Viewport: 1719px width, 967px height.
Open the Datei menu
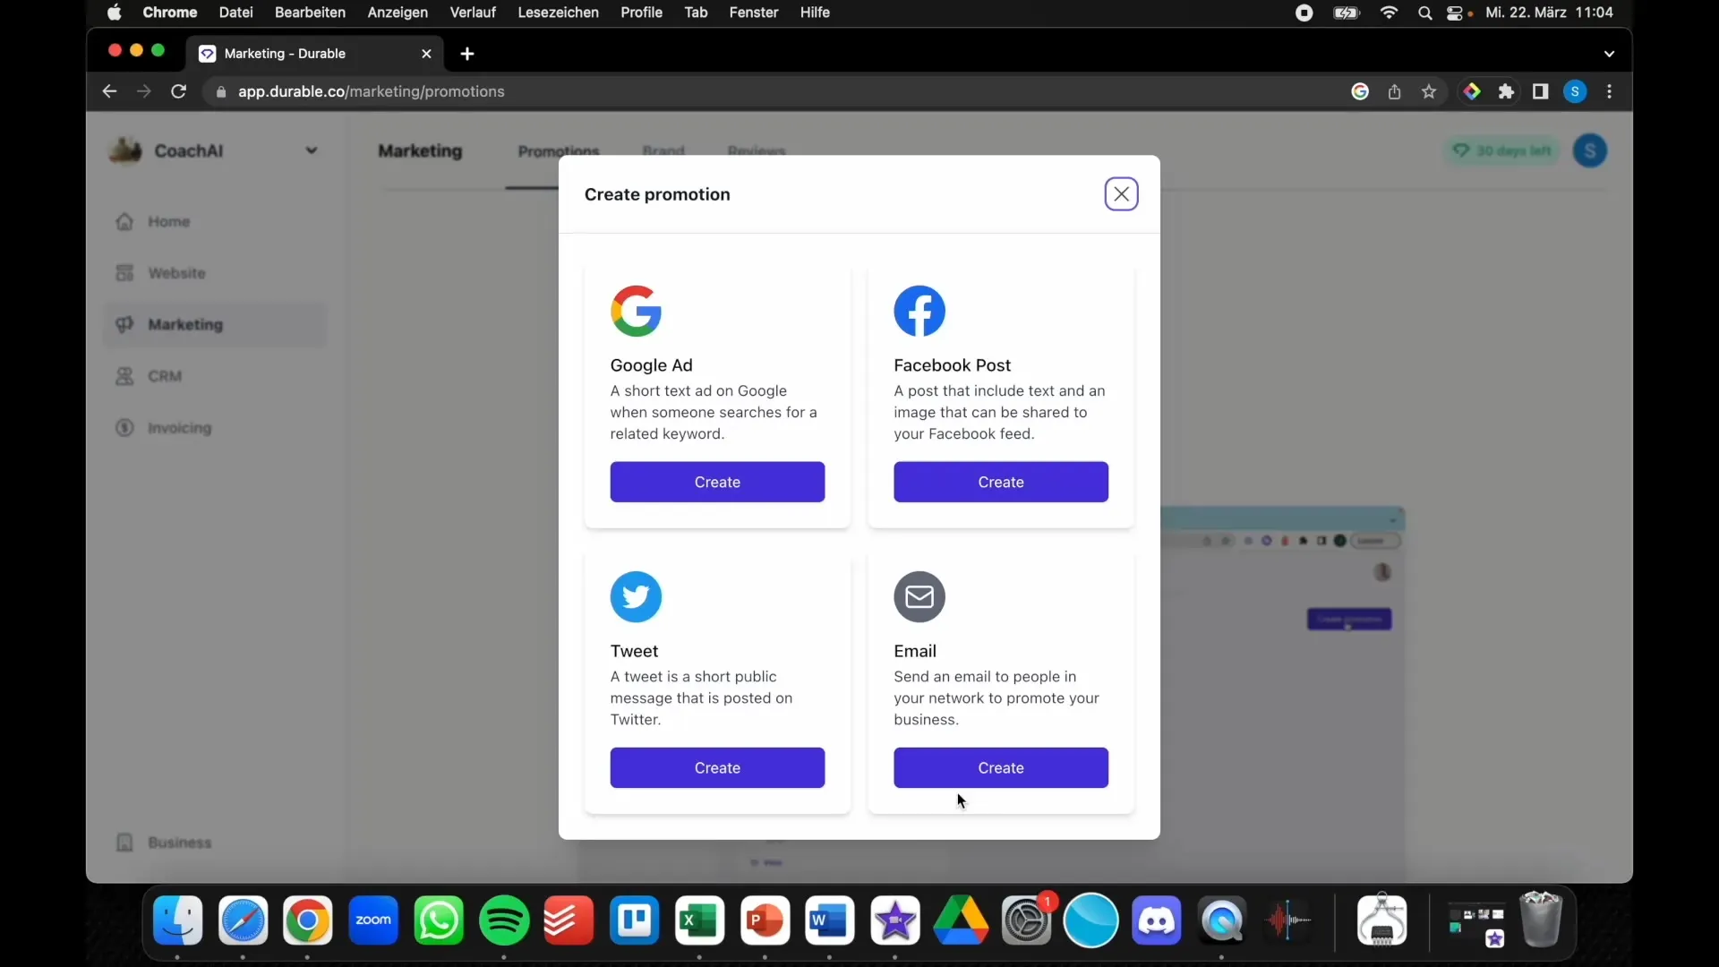click(x=236, y=13)
